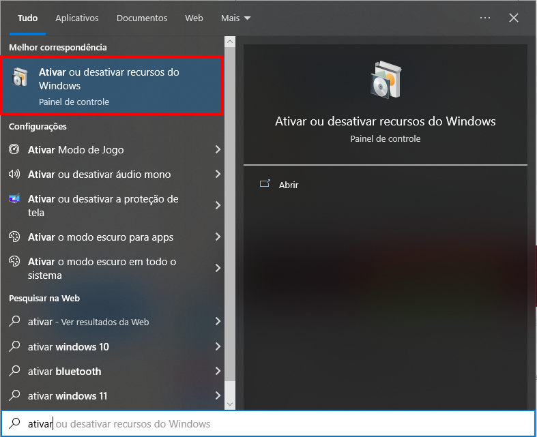The image size is (537, 437).
Task: Open 'Ativar ou desativar recursos do Windows' best match
Action: point(112,85)
